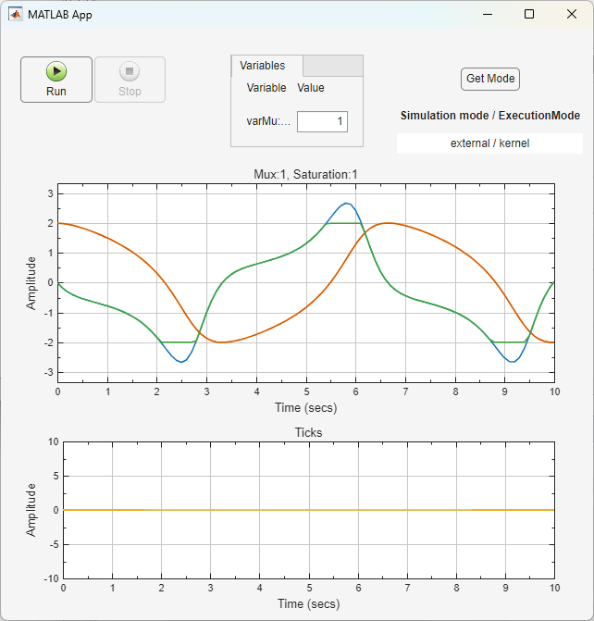
Task: Click the blue curve peak in top plot
Action: [x=346, y=204]
